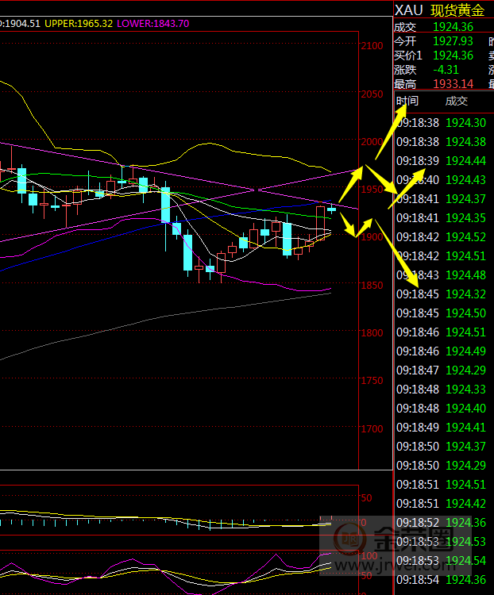Click the 1800 price axis label
Screen dimensions: 494x595
click(372, 333)
